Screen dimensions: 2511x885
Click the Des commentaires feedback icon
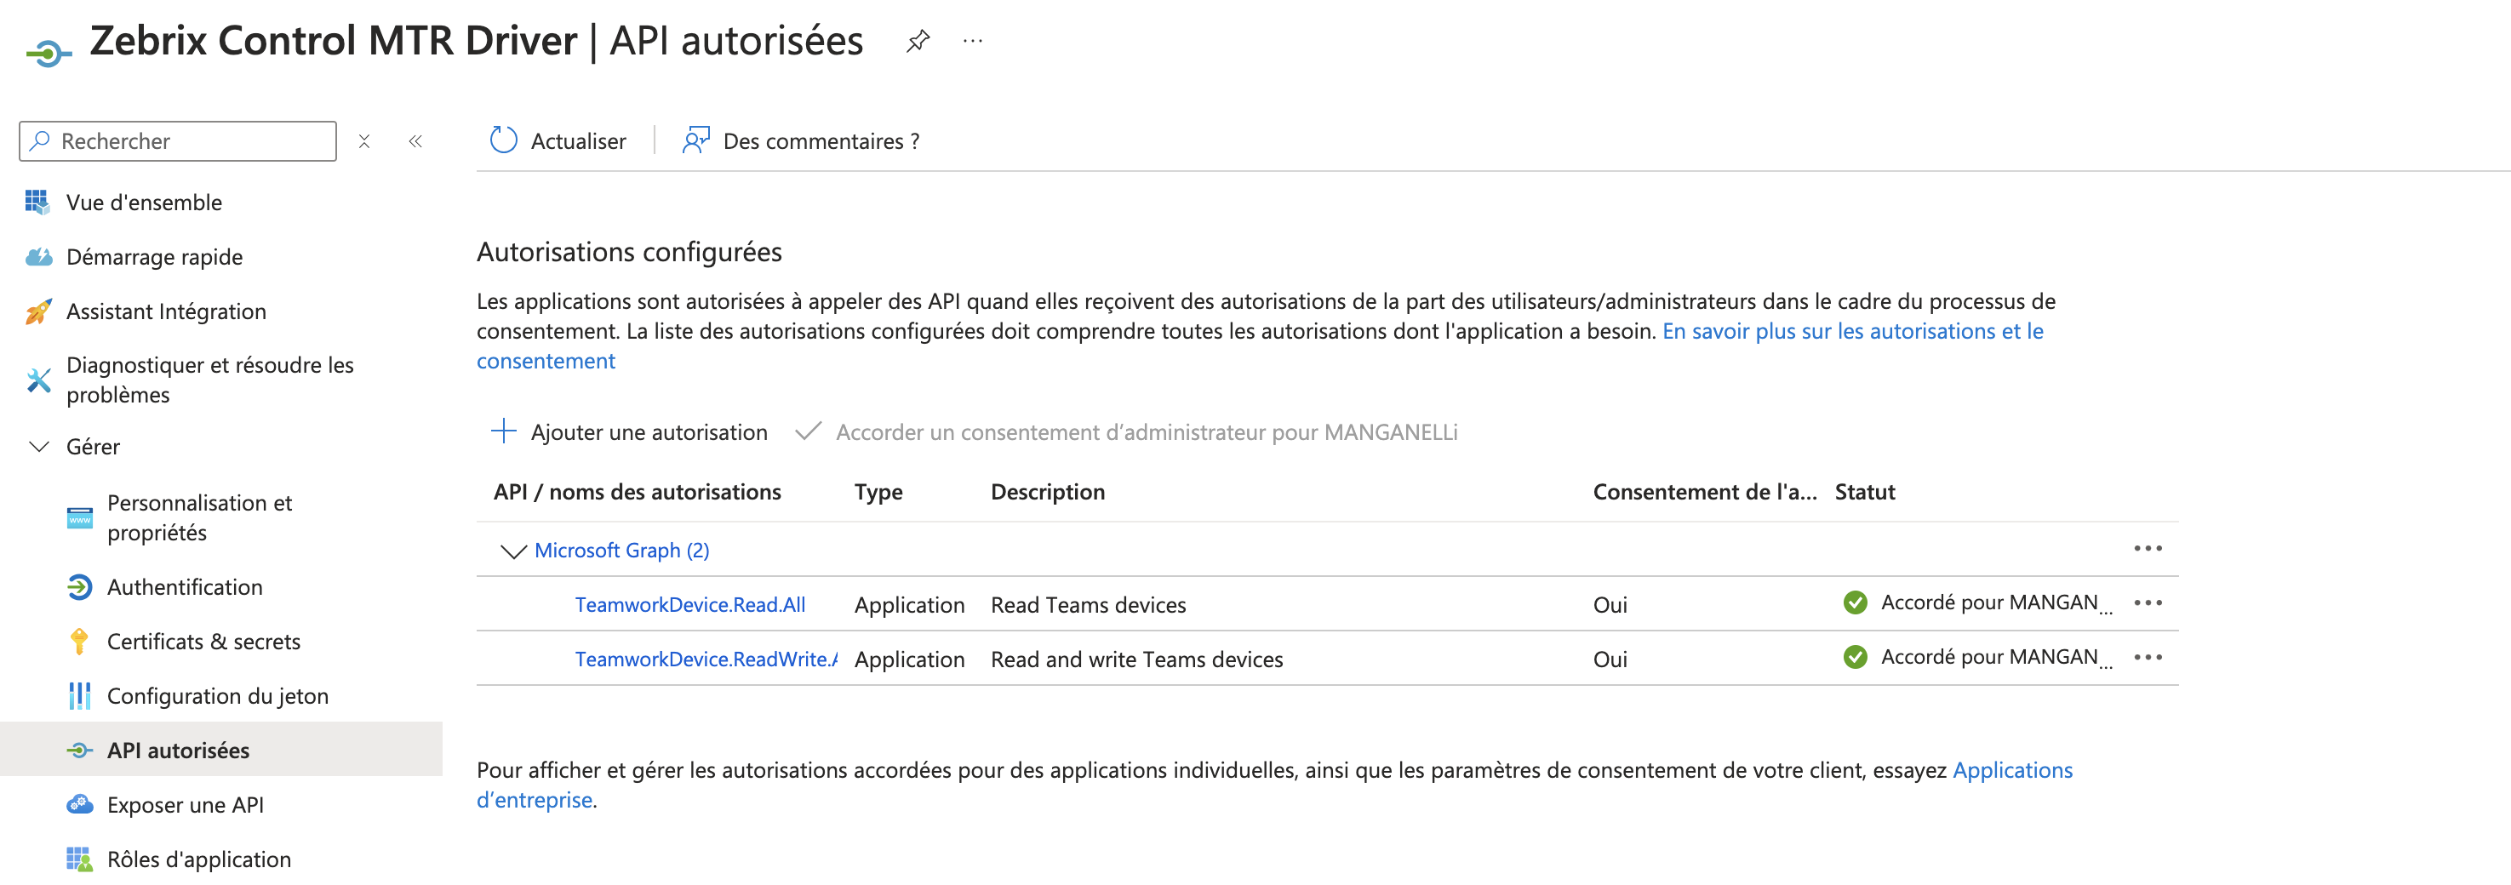[696, 140]
